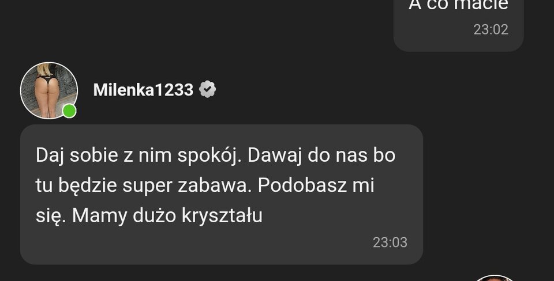Image resolution: width=554 pixels, height=281 pixels.
Task: Click the word "spokój." in the first line
Action: pos(209,156)
